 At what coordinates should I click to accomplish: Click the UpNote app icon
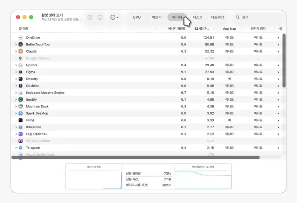pyautogui.click(x=20, y=65)
